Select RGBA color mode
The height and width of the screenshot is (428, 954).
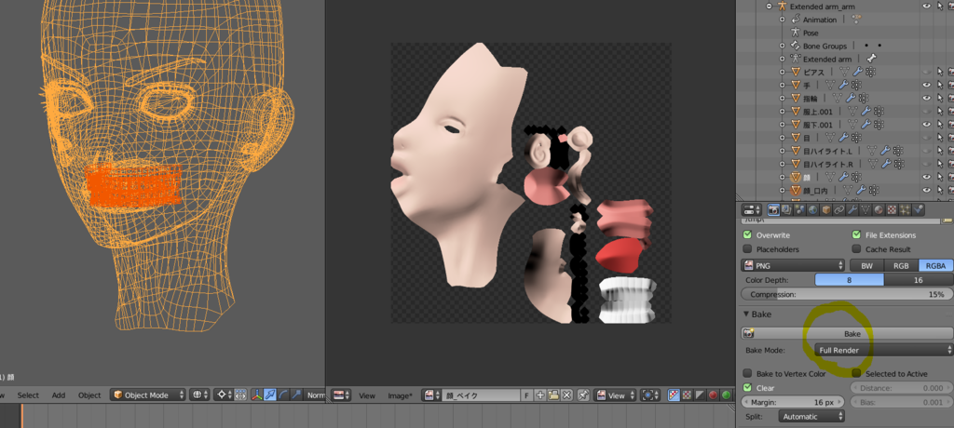pyautogui.click(x=935, y=265)
